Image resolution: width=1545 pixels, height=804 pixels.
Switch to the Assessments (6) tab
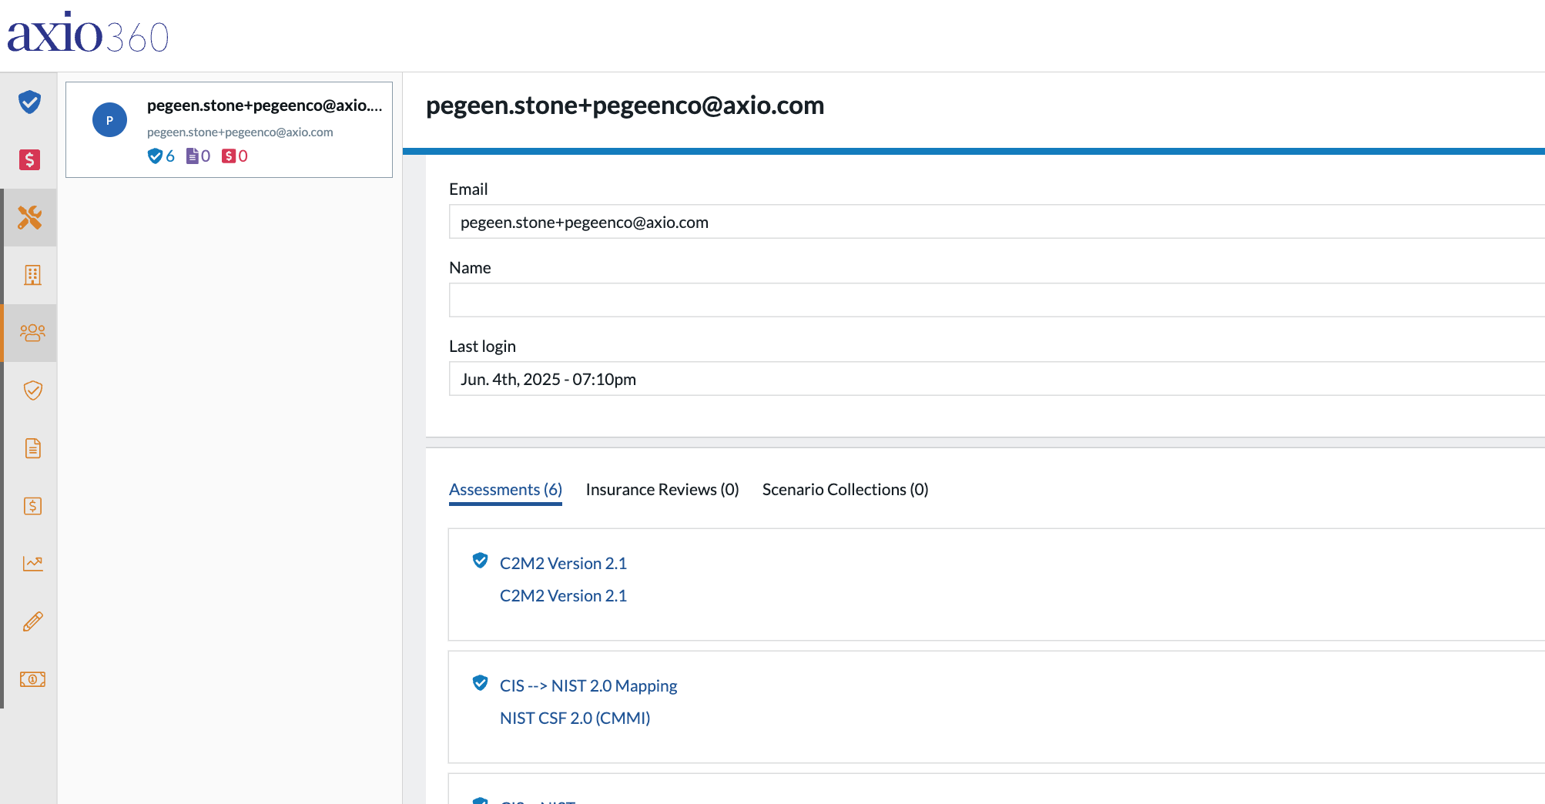click(x=505, y=490)
